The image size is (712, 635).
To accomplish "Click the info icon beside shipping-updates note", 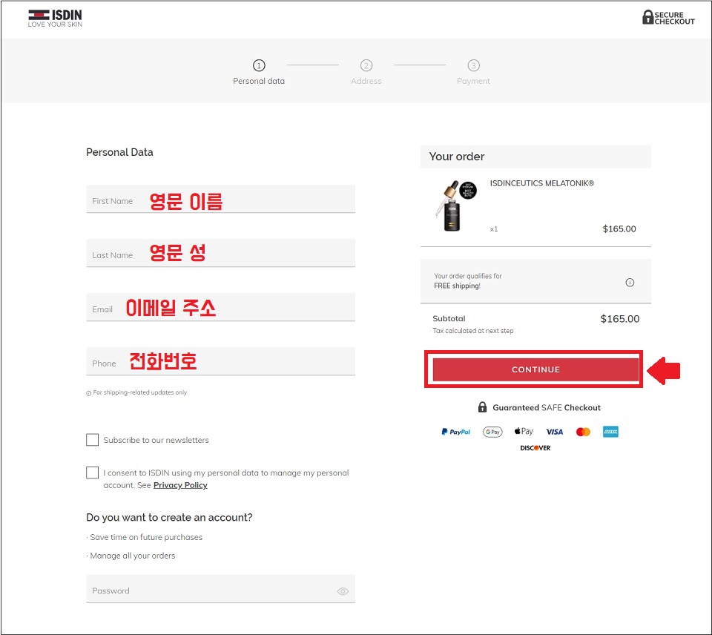I will click(x=88, y=393).
